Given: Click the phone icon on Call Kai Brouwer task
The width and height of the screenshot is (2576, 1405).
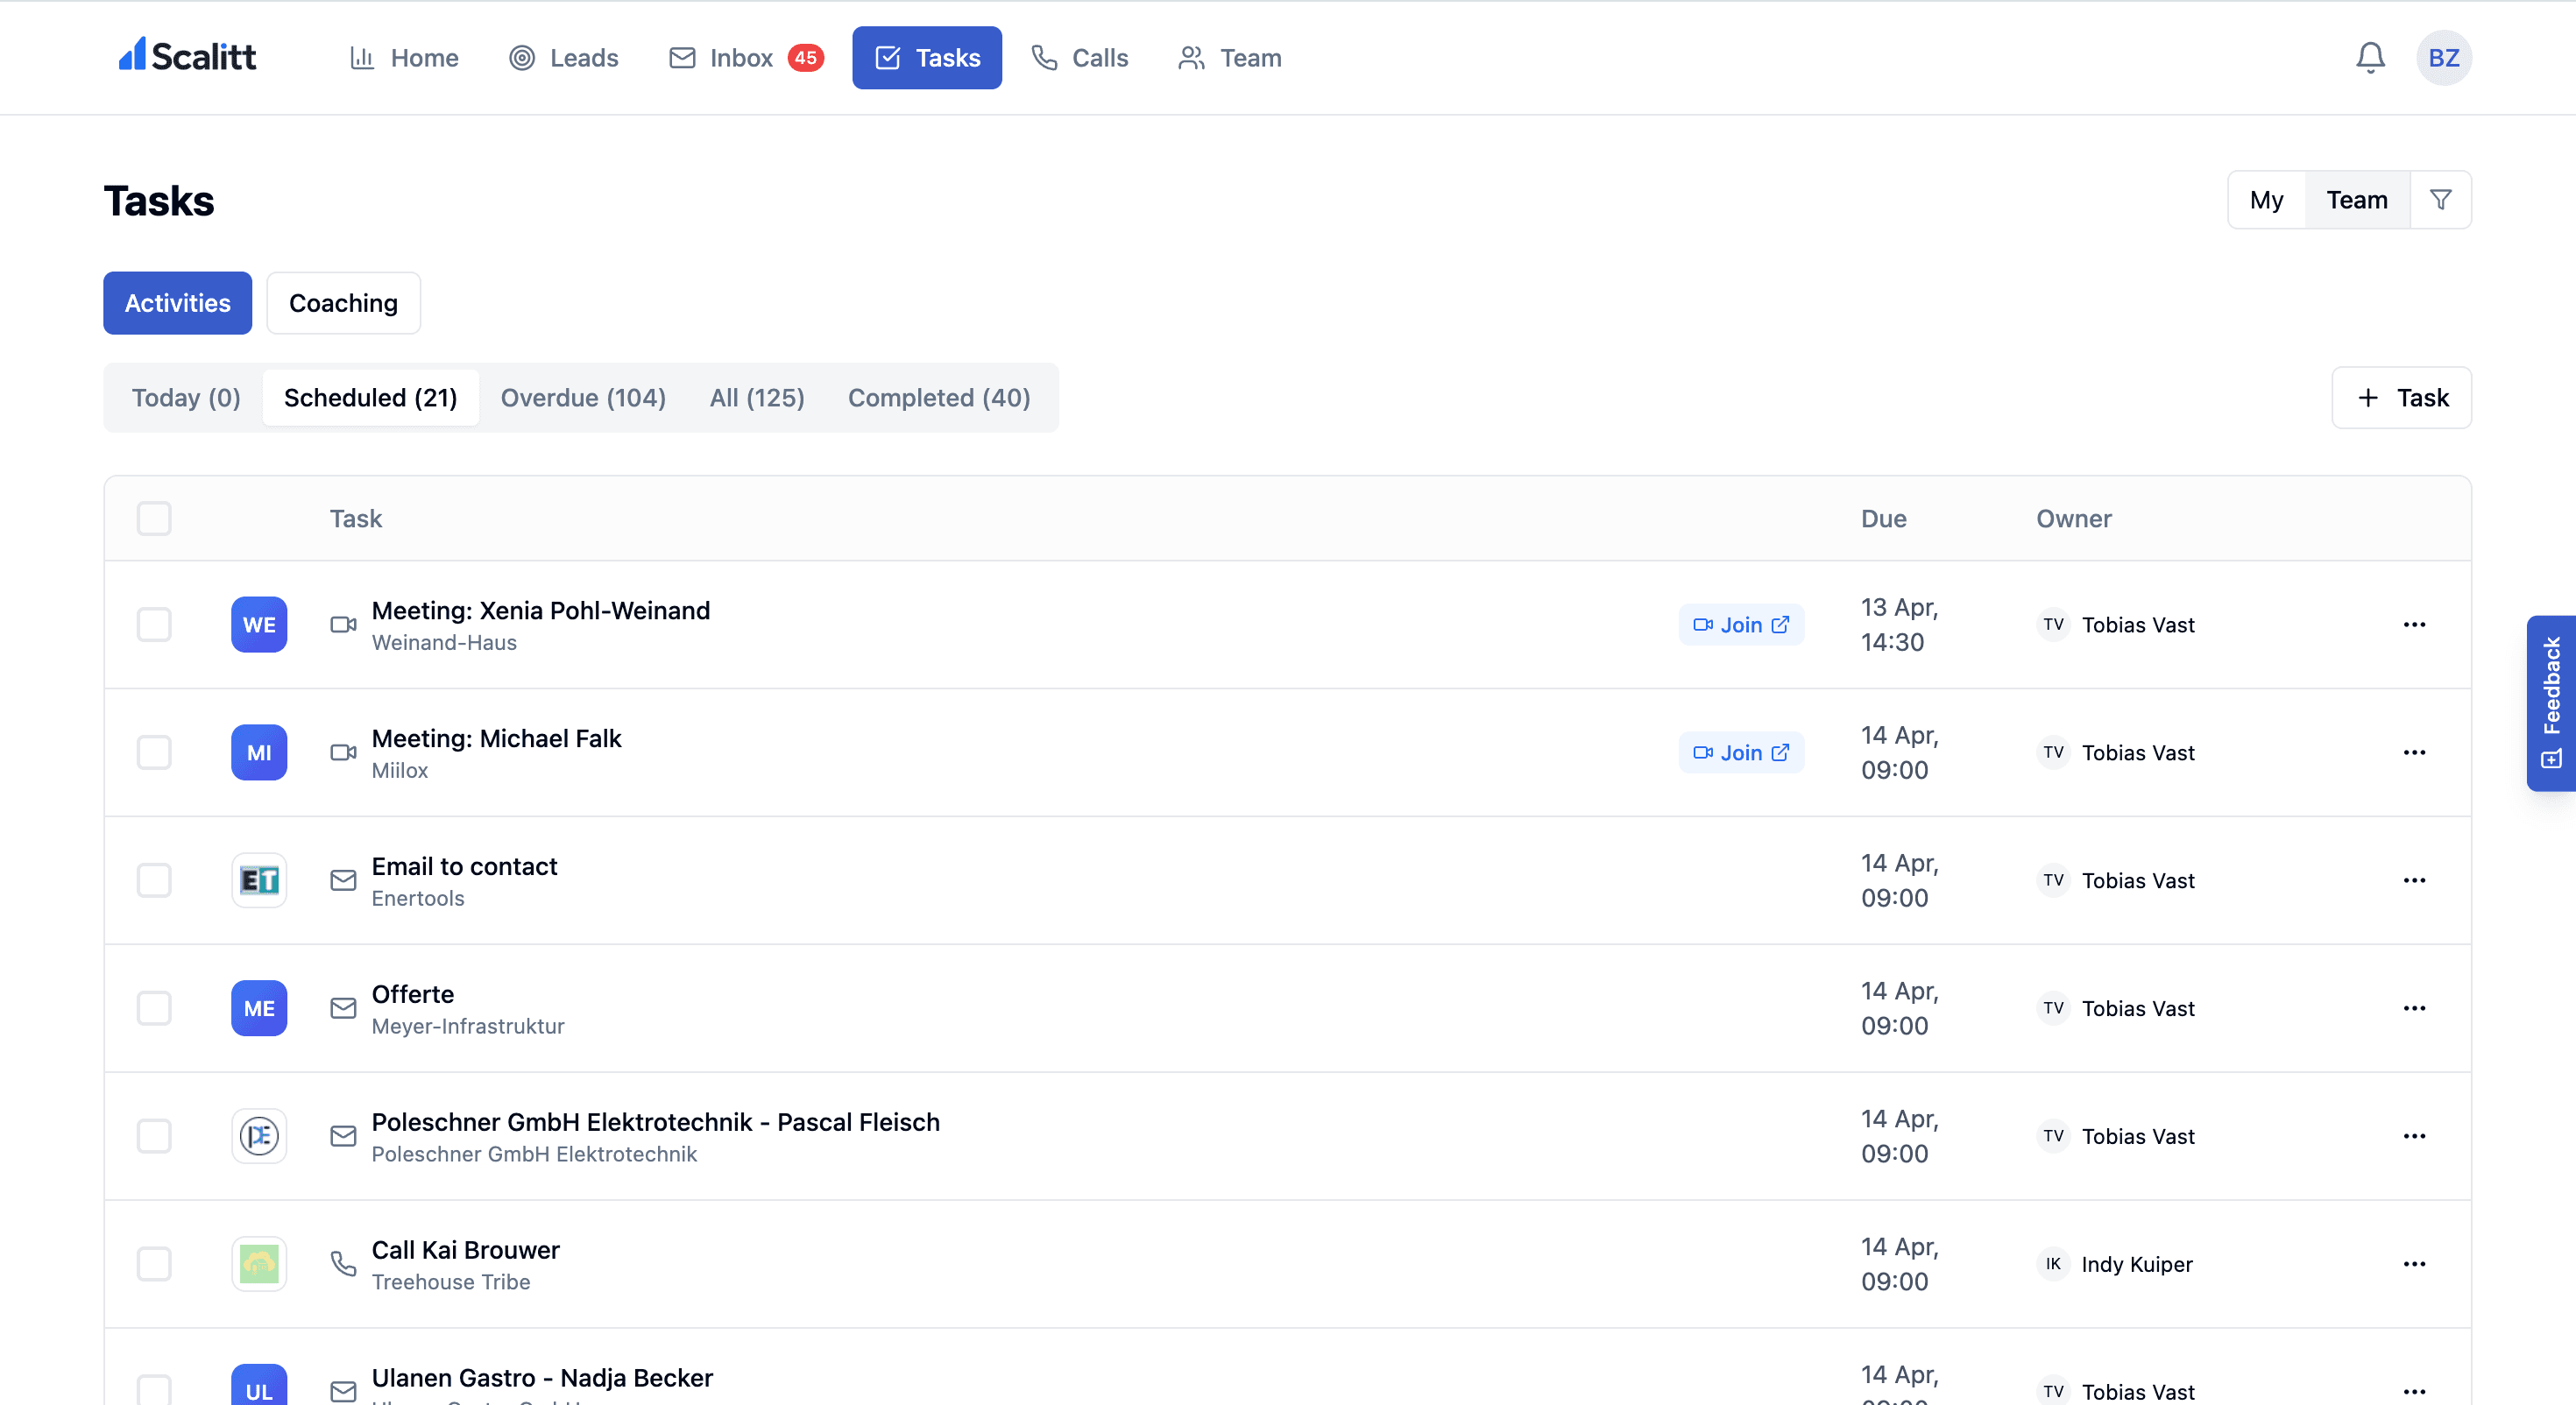Looking at the screenshot, I should tap(343, 1263).
